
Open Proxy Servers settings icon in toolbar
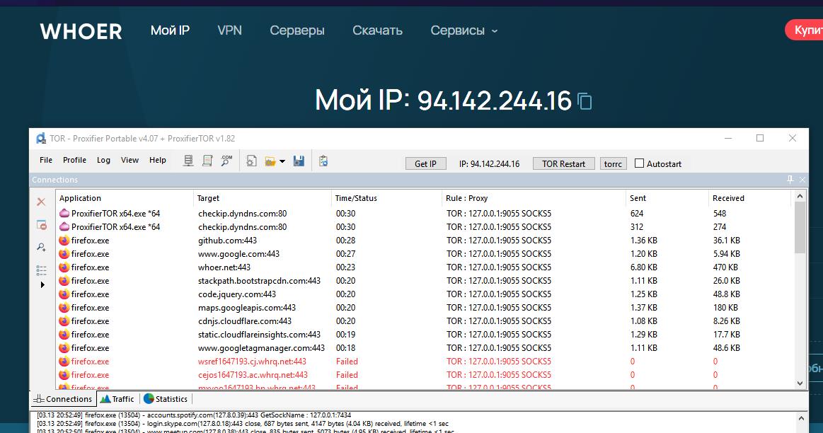(188, 161)
